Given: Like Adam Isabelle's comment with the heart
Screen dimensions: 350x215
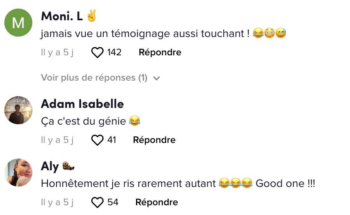Looking at the screenshot, I should [97, 140].
